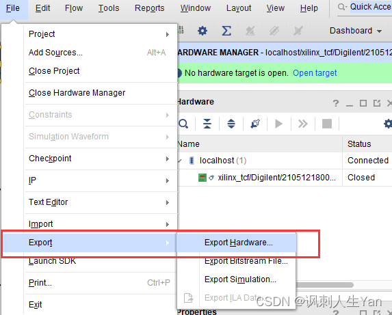Expand the IP submenu
Screen dimensions: 392x315
pos(168,180)
